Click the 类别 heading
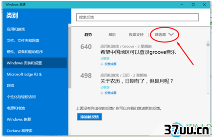Image resolution: width=213 pixels, height=138 pixels. (x=12, y=15)
